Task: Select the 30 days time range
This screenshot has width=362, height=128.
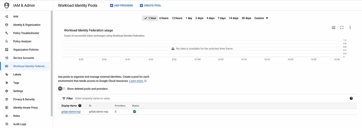Action: [246, 18]
